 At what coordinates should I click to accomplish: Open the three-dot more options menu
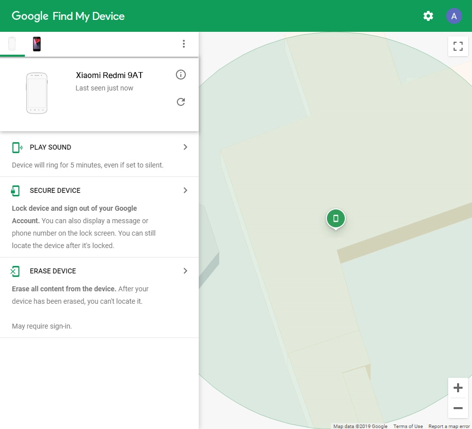[x=184, y=44]
